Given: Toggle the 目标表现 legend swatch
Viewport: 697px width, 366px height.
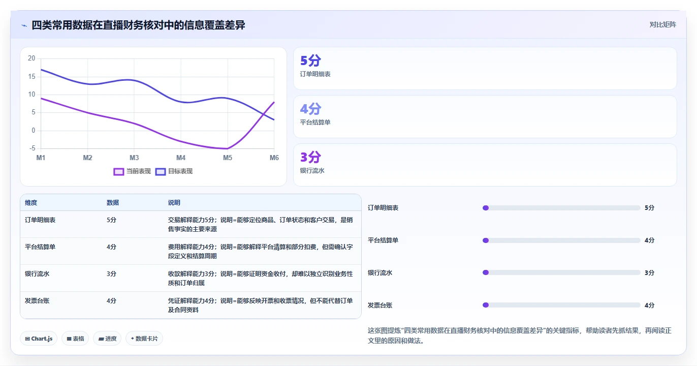Looking at the screenshot, I should click(161, 171).
